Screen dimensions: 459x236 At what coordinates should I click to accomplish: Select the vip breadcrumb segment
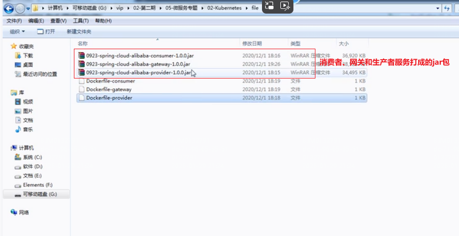pos(119,8)
